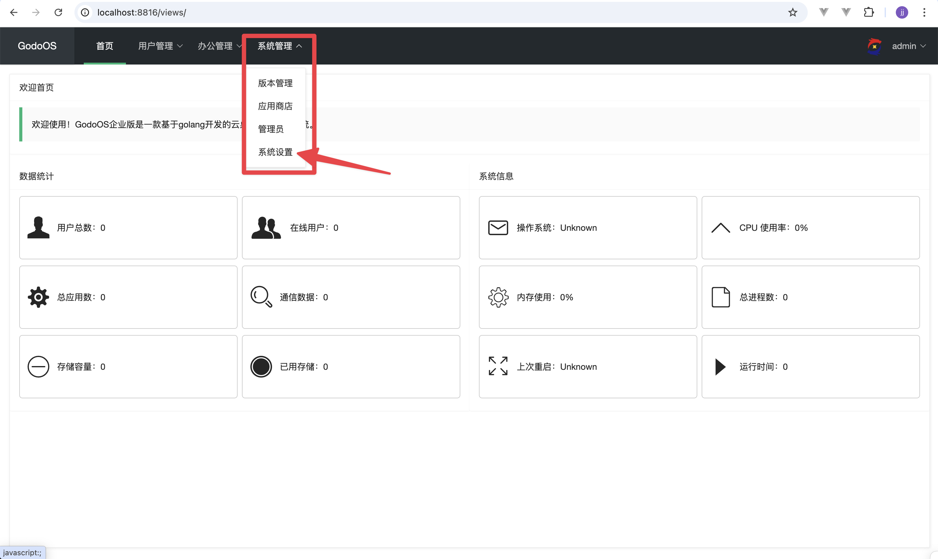Open the browser extensions puzzle icon
Screen dimensions: 938x559
869,12
